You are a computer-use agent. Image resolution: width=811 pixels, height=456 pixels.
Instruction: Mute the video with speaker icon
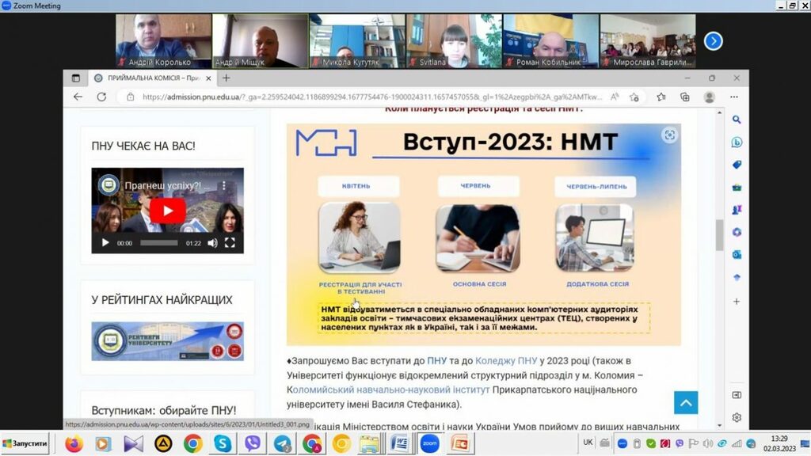coord(212,243)
